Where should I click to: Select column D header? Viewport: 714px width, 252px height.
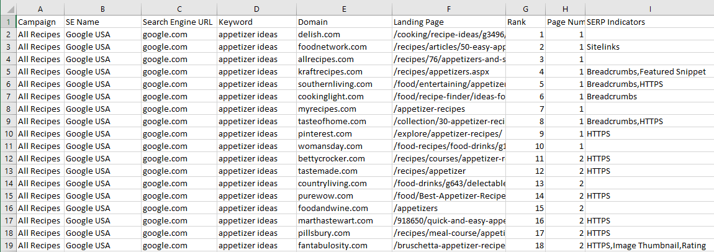[x=257, y=8]
